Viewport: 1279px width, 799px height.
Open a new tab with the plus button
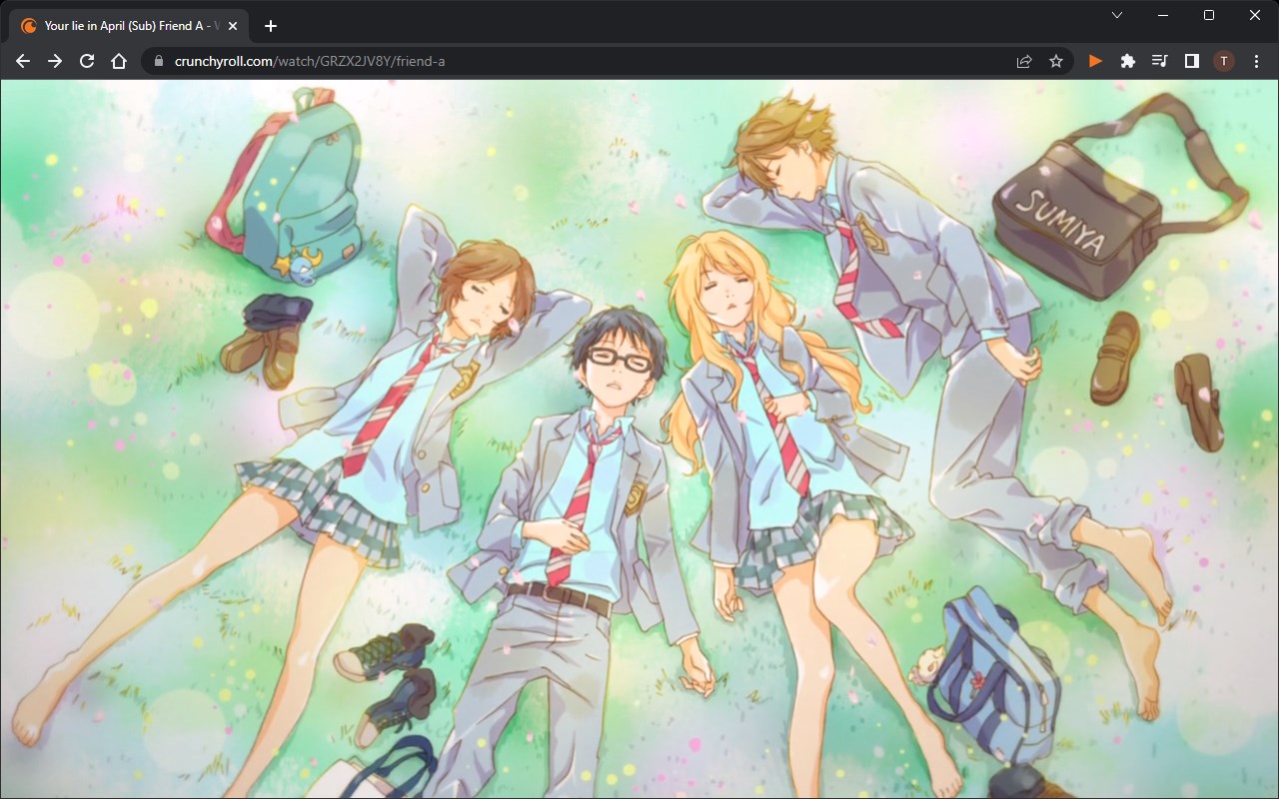click(x=270, y=26)
